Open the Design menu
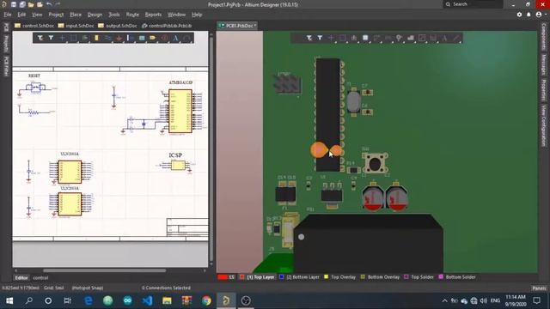 tap(95, 15)
